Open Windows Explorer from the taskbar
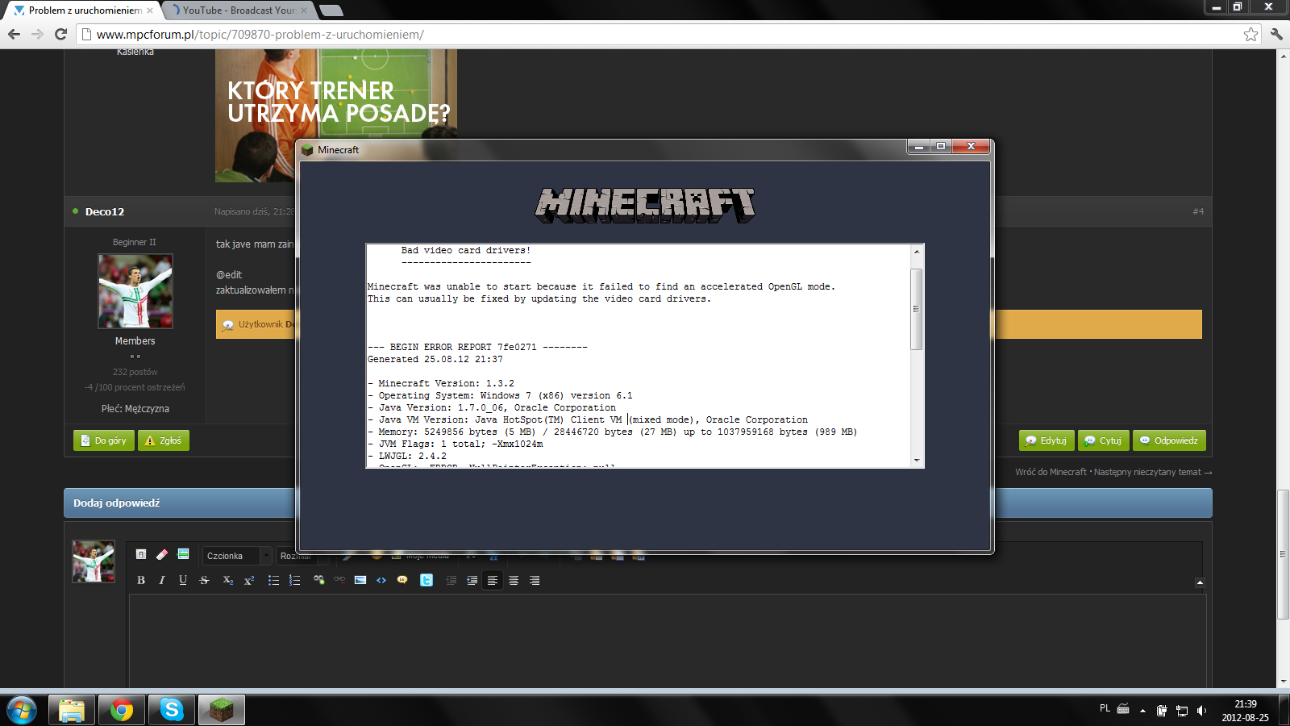Viewport: 1290px width, 726px height. tap(72, 710)
